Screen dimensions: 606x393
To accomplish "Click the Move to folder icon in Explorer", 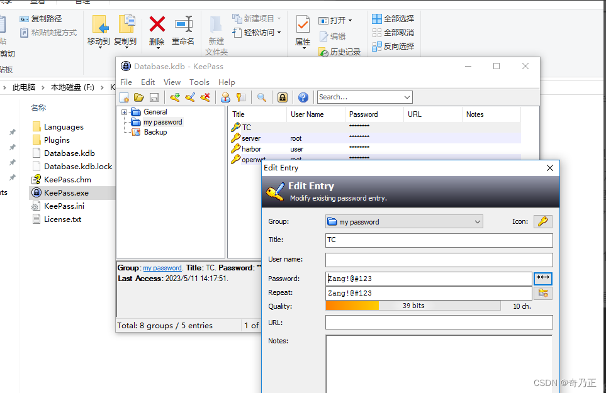I will click(x=100, y=25).
